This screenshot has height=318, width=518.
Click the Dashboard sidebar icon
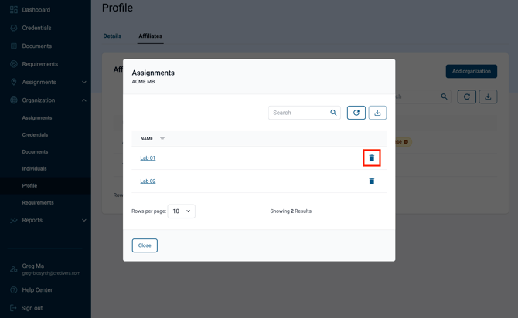tap(14, 10)
